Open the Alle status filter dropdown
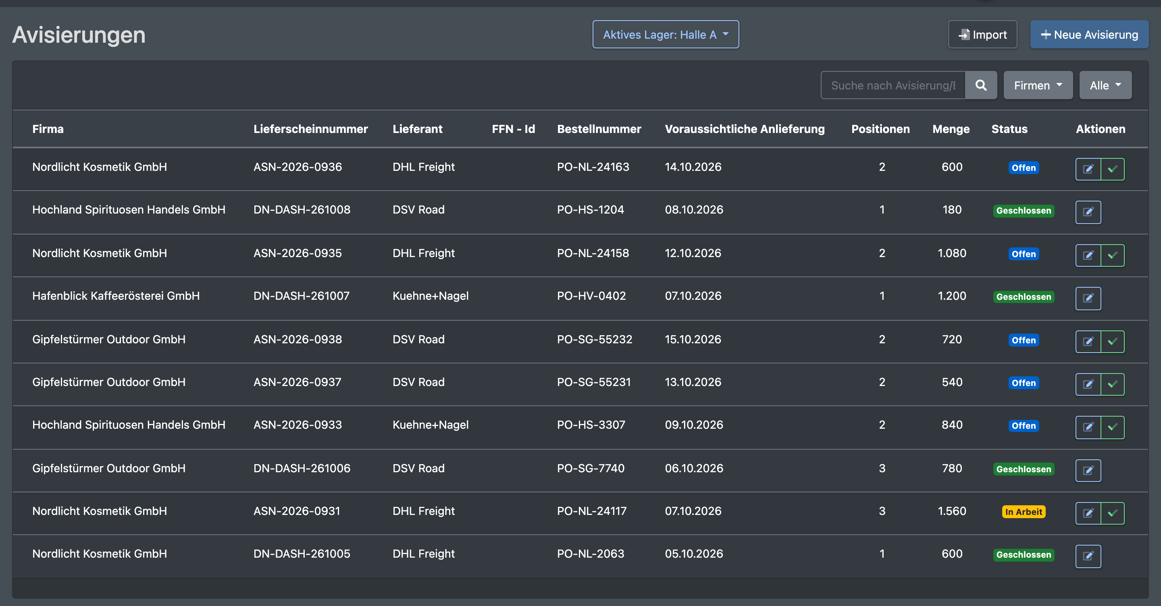Image resolution: width=1161 pixels, height=606 pixels. point(1105,85)
